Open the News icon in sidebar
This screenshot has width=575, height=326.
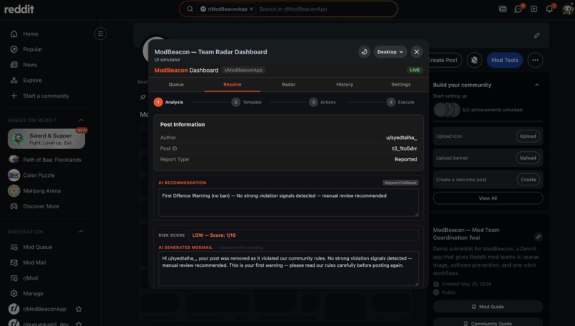click(x=14, y=64)
